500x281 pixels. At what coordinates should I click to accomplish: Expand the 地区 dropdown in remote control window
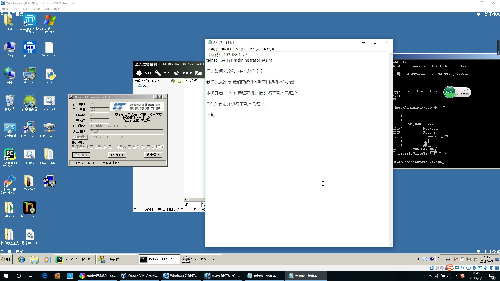pos(199,205)
